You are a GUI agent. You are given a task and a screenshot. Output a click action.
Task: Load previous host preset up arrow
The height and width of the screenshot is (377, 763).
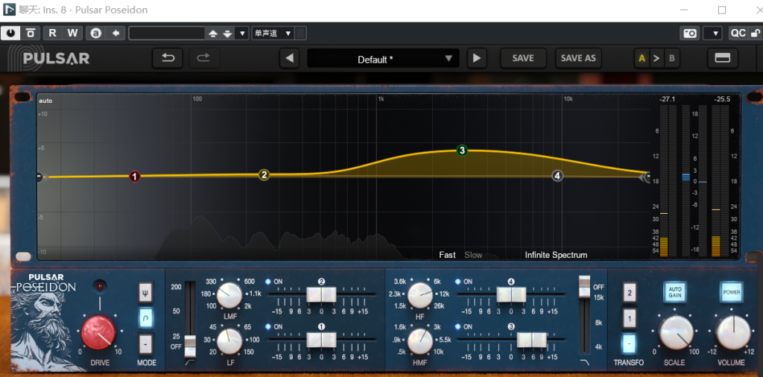[x=212, y=34]
